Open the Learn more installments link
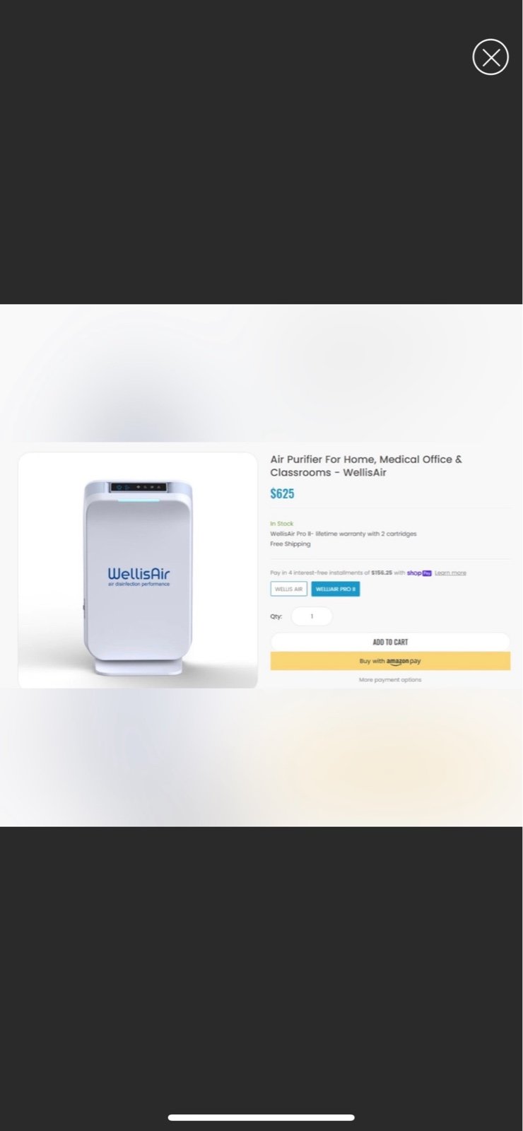523x1131 pixels. pyautogui.click(x=450, y=573)
